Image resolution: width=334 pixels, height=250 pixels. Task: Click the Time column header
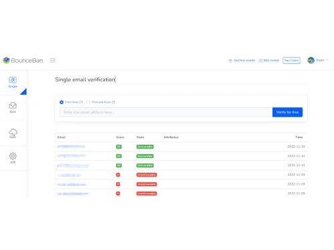coord(299,137)
